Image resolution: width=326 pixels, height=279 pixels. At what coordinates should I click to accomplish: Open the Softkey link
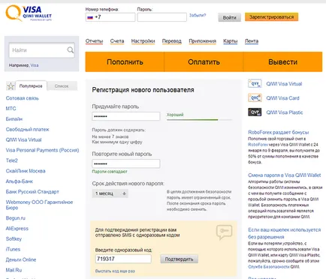pos(14,239)
